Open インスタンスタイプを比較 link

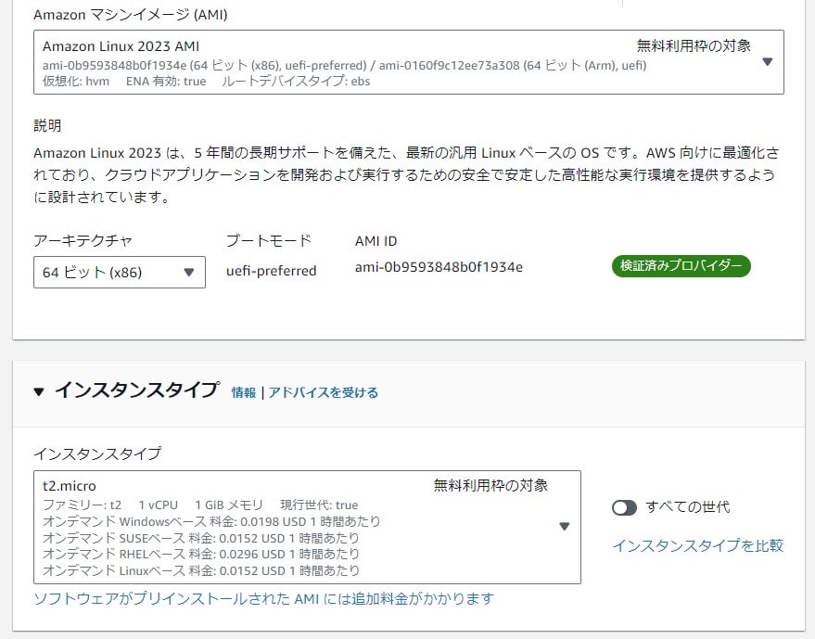click(x=698, y=545)
